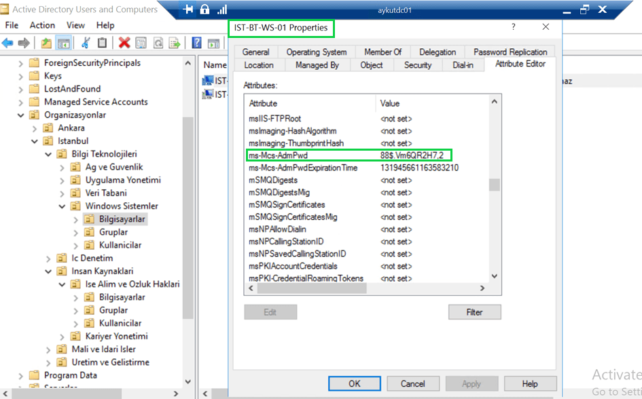642x399 pixels.
Task: Switch to the Security tab
Action: click(417, 65)
